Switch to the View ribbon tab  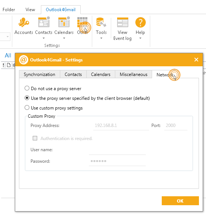(30, 10)
